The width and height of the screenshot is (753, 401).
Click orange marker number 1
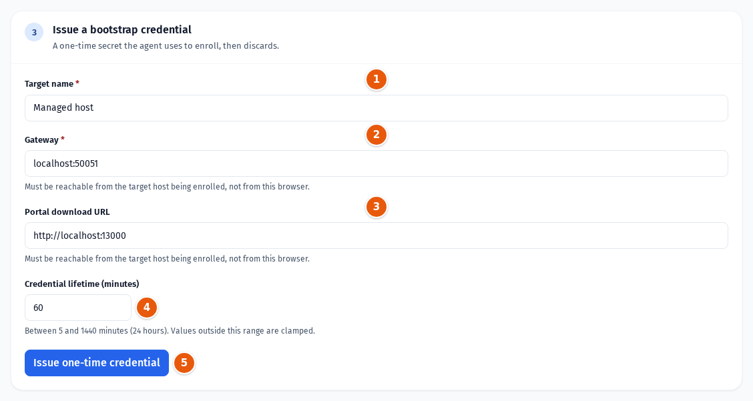point(376,79)
